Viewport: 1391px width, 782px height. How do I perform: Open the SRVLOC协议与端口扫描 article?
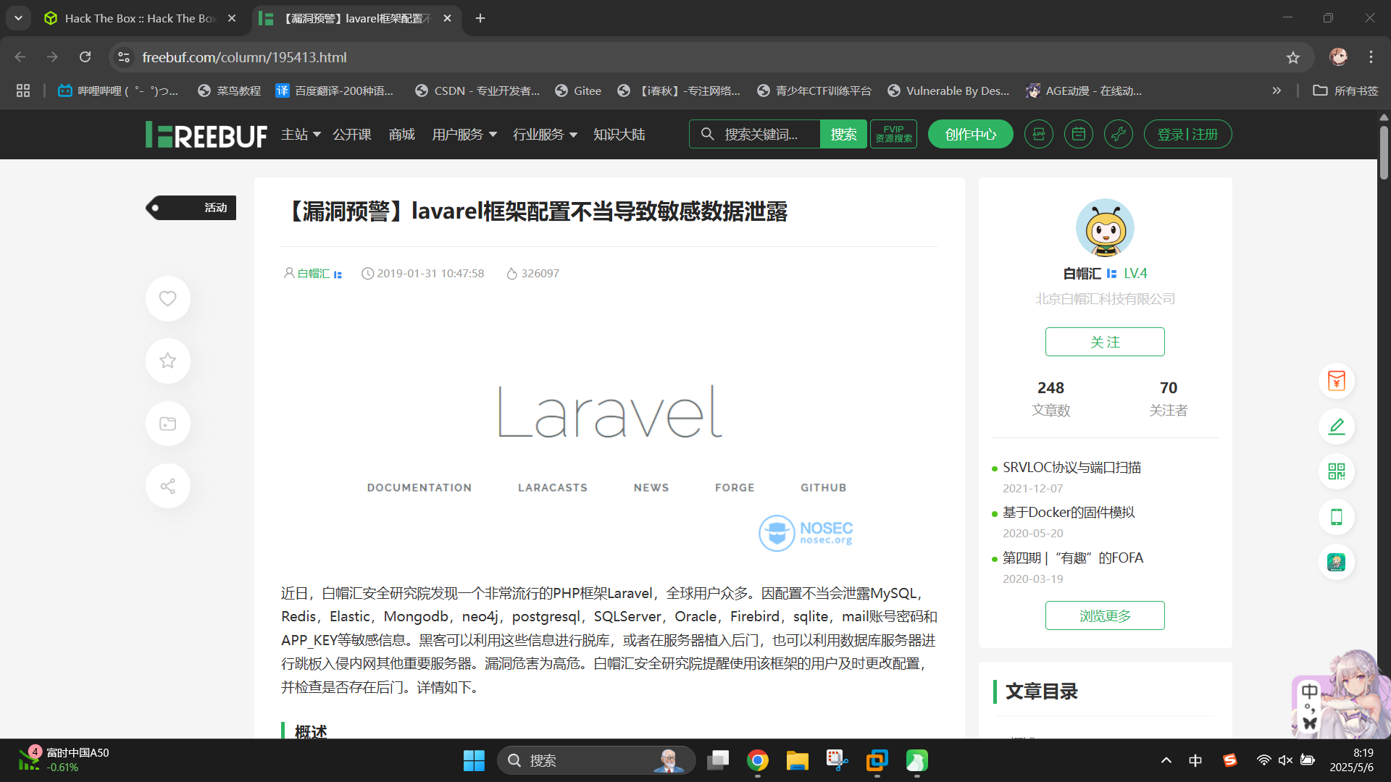pos(1072,468)
